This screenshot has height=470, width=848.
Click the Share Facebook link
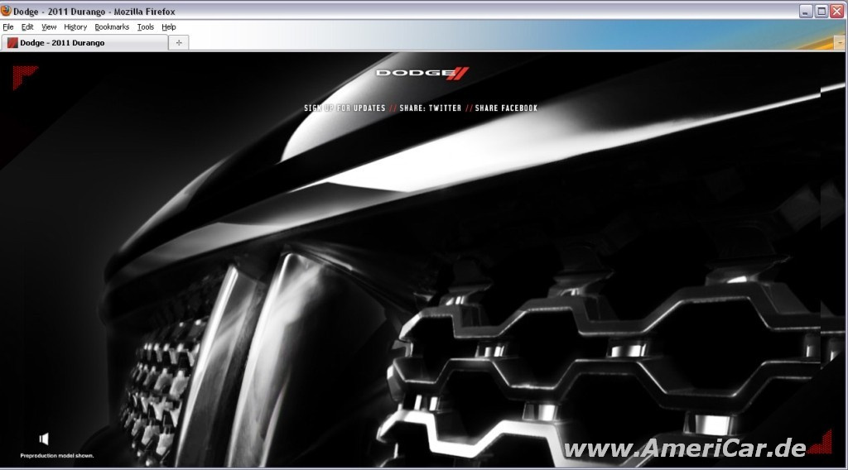click(x=506, y=108)
